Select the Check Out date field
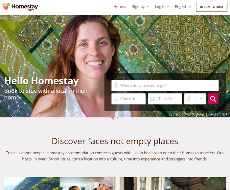 (x=165, y=99)
